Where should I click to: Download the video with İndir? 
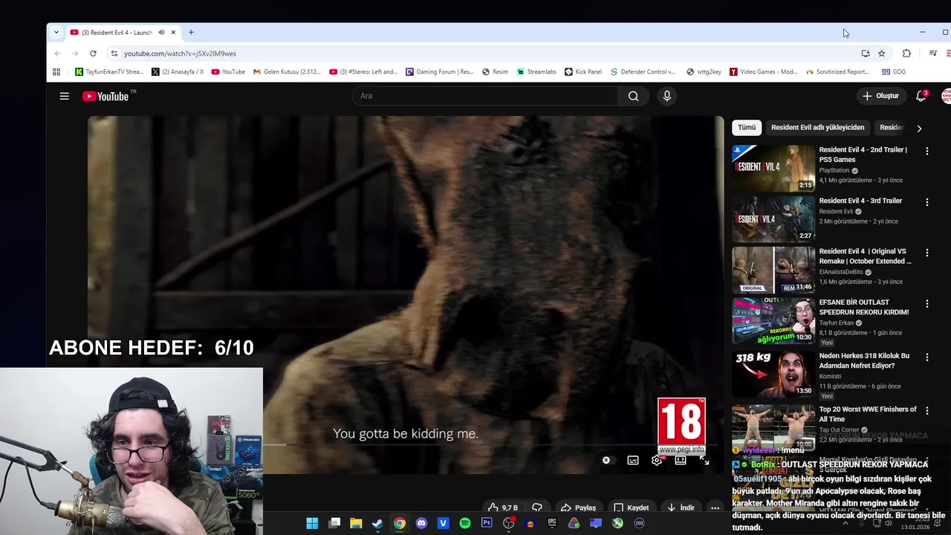coord(681,508)
